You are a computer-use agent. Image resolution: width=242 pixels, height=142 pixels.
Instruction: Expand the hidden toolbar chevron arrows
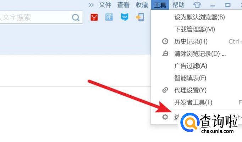[x=91, y=5]
